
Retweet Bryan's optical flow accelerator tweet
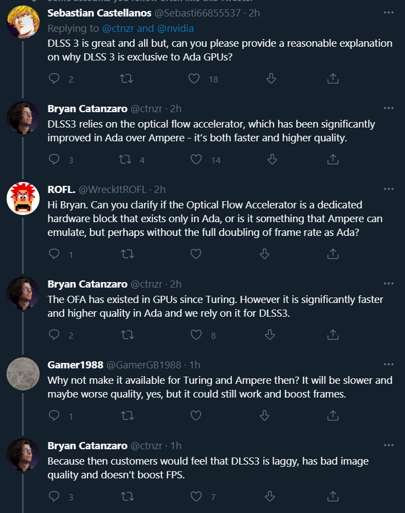(125, 159)
